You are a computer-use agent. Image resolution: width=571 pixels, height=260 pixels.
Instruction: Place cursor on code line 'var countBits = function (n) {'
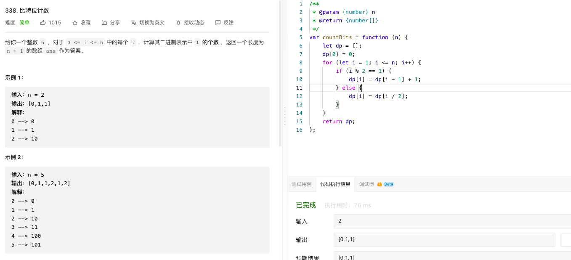pos(359,37)
